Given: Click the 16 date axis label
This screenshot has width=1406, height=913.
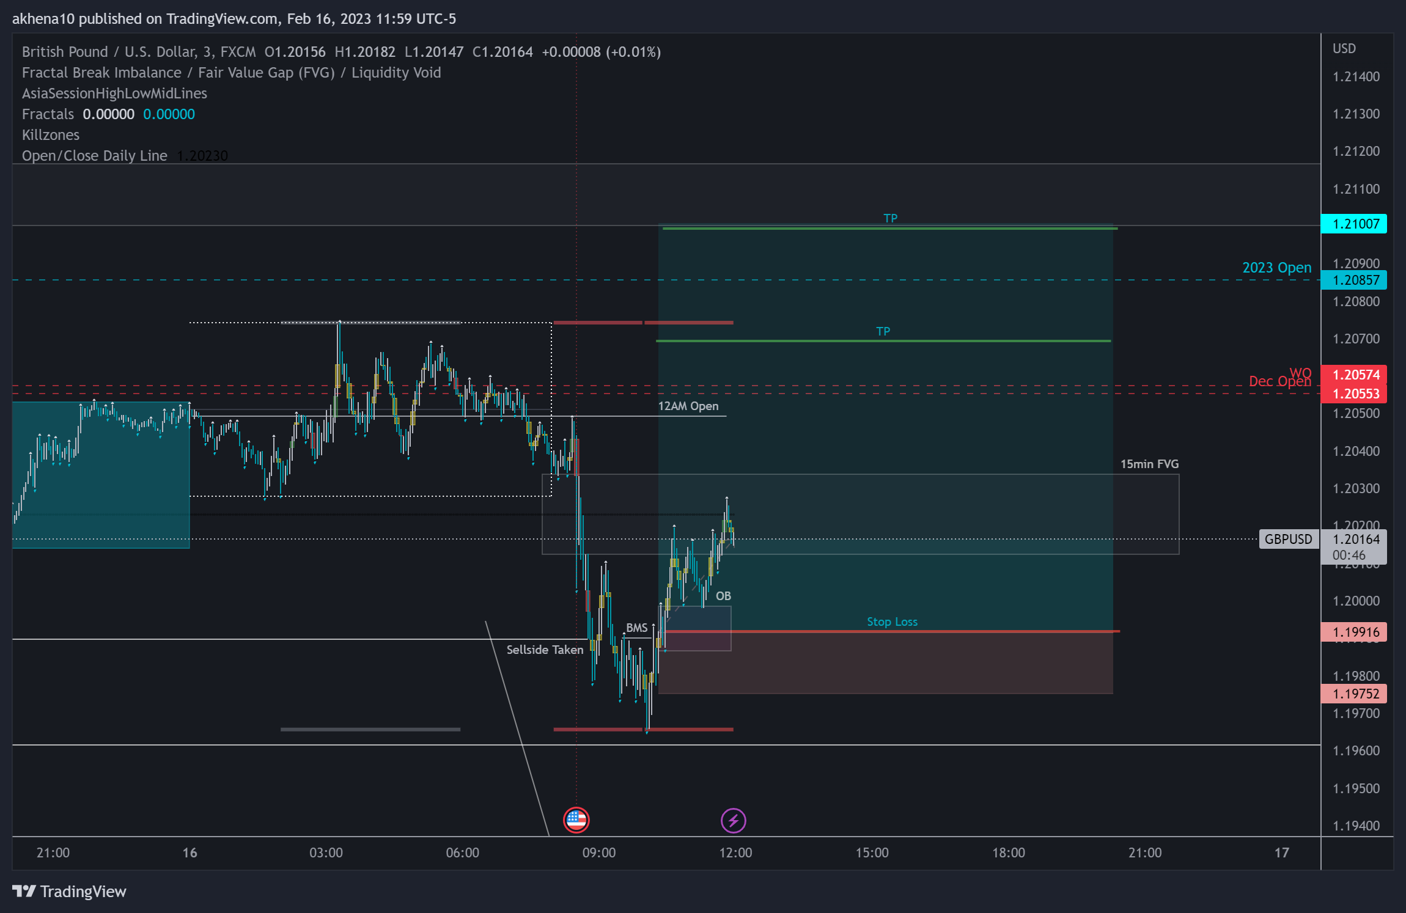Looking at the screenshot, I should pyautogui.click(x=190, y=853).
